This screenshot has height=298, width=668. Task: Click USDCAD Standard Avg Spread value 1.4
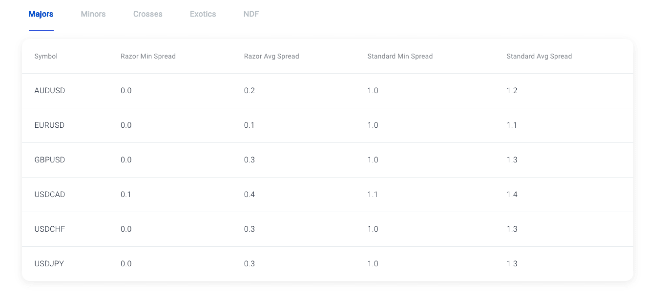point(512,195)
